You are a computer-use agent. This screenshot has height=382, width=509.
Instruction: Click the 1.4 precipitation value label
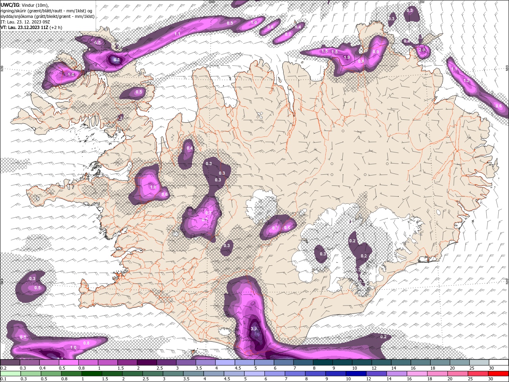pyautogui.click(x=71, y=74)
